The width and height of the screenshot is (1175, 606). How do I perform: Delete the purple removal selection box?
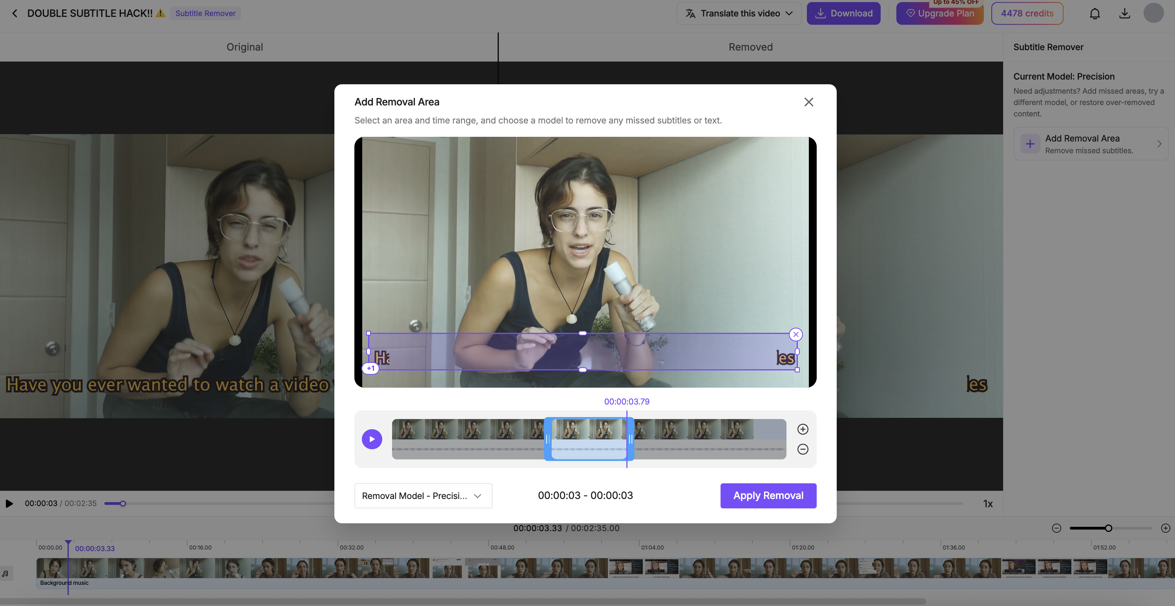(x=795, y=334)
